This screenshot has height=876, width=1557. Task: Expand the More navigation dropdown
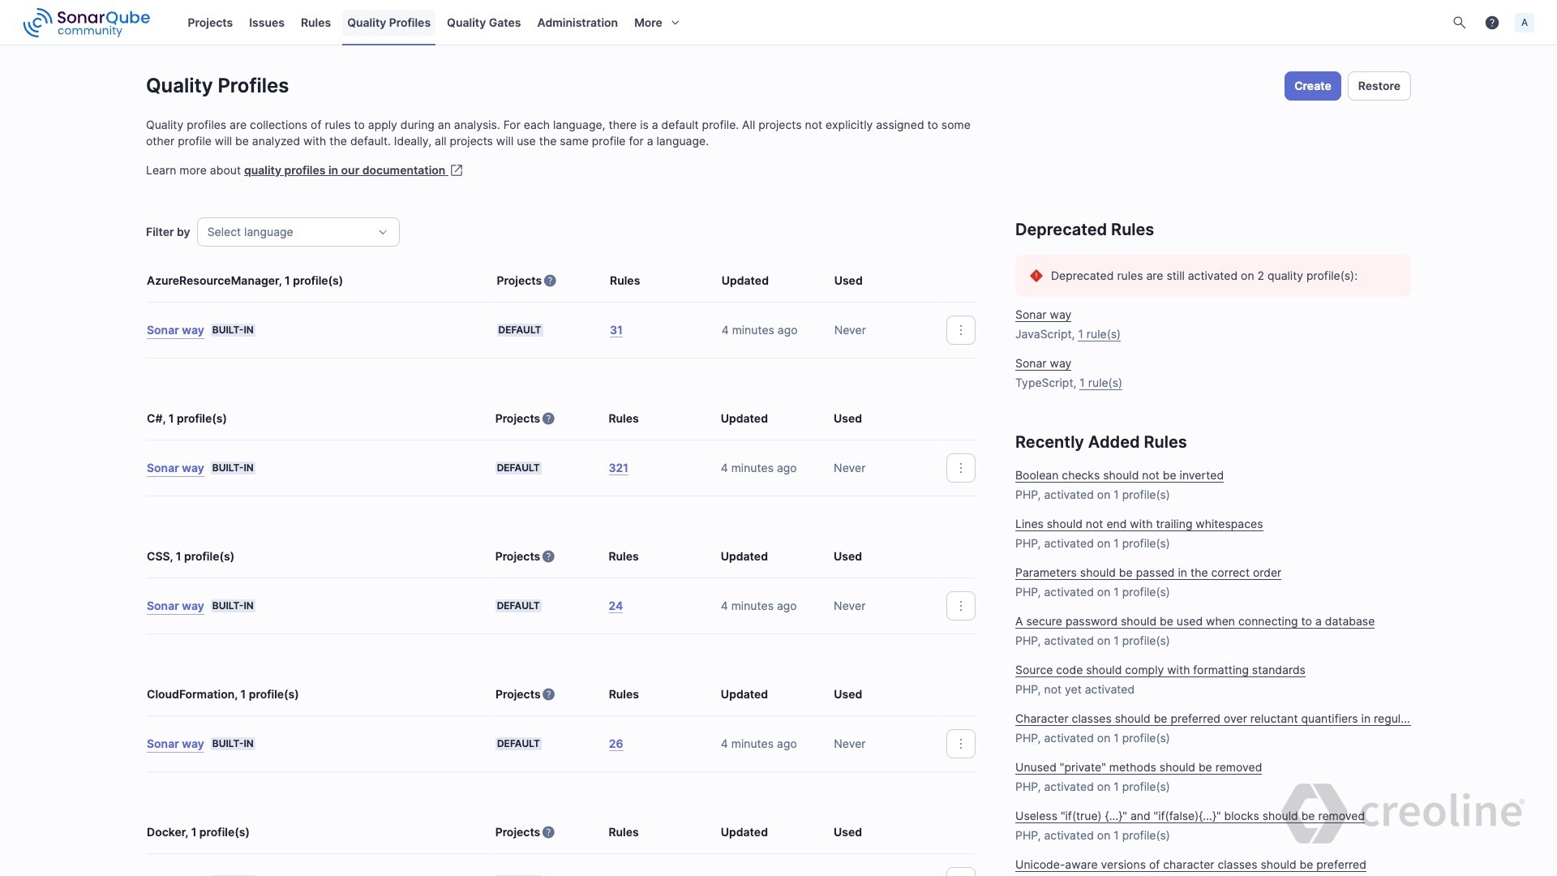click(657, 23)
